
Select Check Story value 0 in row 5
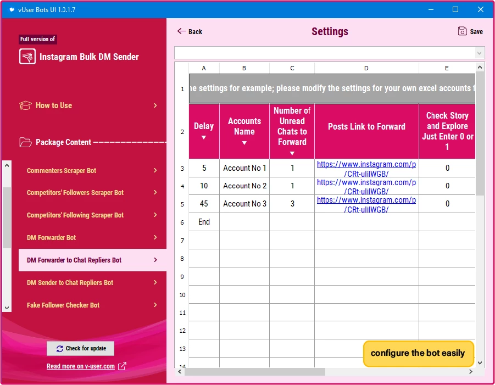[x=447, y=204]
